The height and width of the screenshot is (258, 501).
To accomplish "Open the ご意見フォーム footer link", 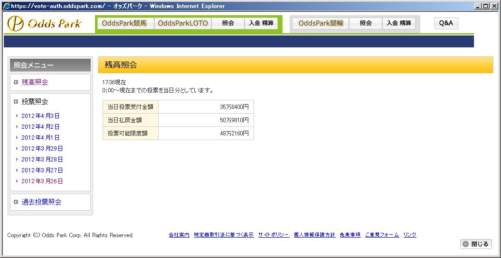I will (x=382, y=235).
